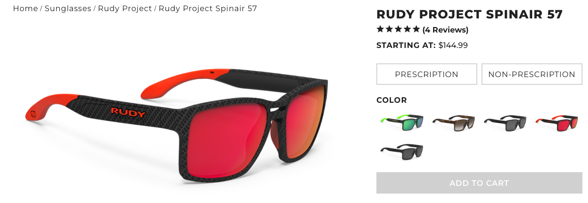588x203 pixels.
Task: Click the Add to Cart button
Action: [479, 183]
